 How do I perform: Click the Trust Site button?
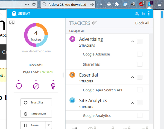click(36, 102)
